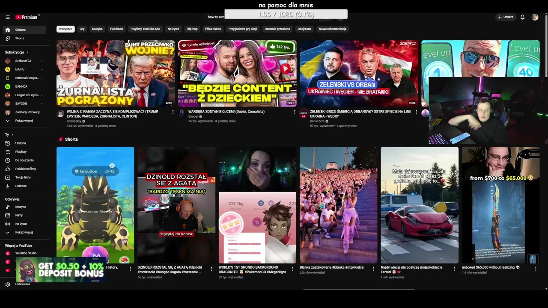Open Kanal Zero channel name link
Screen dimensions: 548x308
click(x=317, y=121)
